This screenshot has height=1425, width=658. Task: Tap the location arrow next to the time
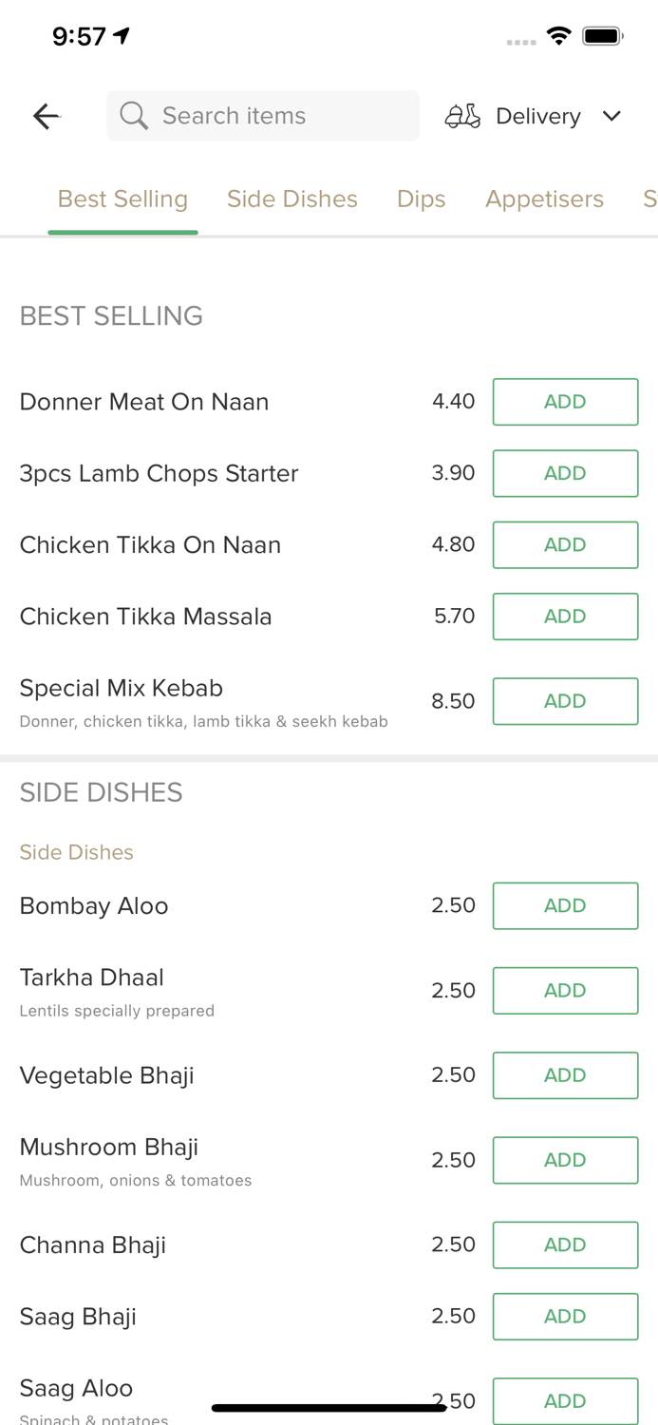[x=120, y=33]
